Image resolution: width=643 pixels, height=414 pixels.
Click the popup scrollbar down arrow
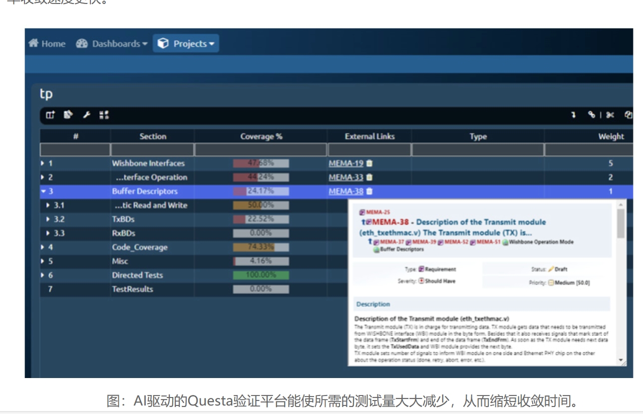[x=621, y=360]
